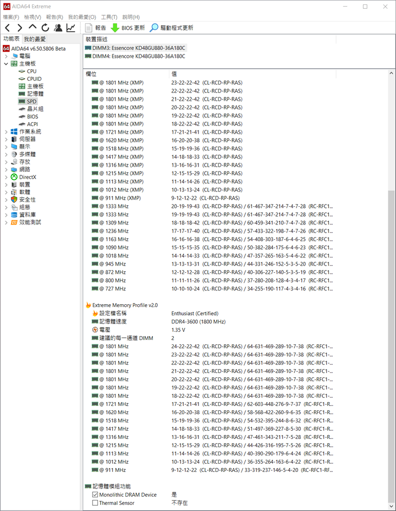This screenshot has width=396, height=511.
Task: Click the line chart icon in the toolbar
Action: tap(71, 28)
